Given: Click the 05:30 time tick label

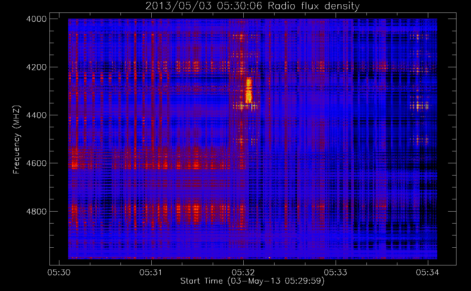Looking at the screenshot, I should point(59,272).
